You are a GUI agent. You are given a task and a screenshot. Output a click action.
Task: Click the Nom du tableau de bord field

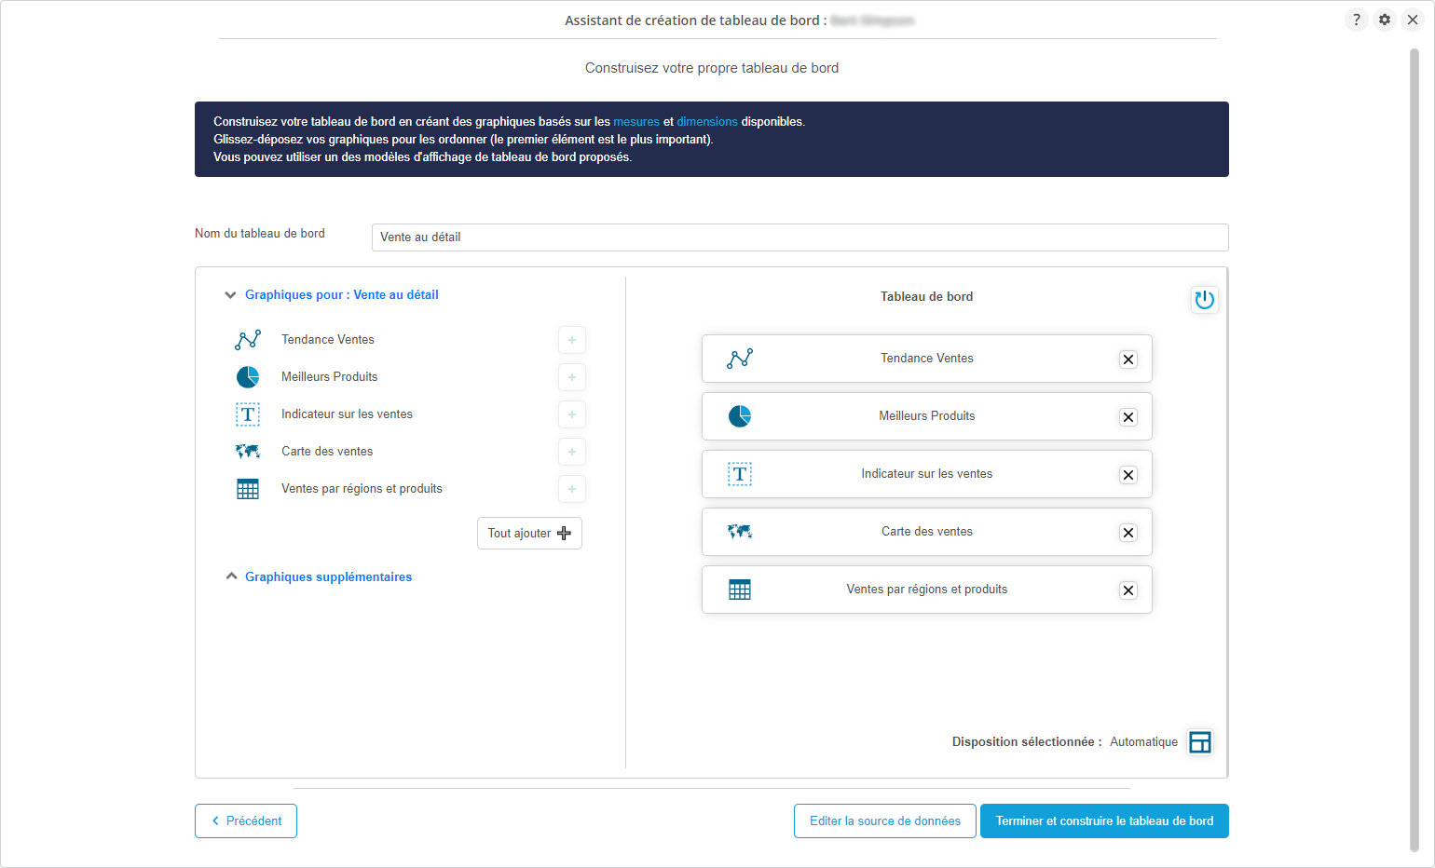799,237
